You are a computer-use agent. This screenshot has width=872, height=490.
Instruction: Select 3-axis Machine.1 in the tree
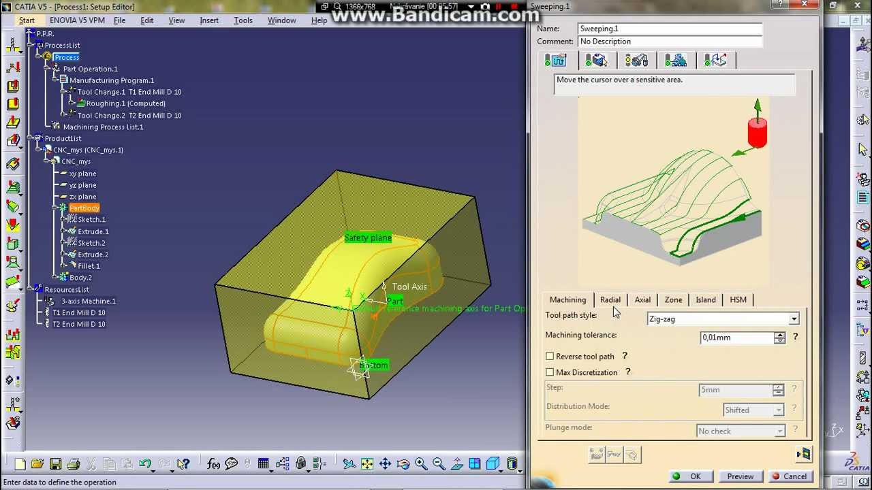[x=88, y=301]
